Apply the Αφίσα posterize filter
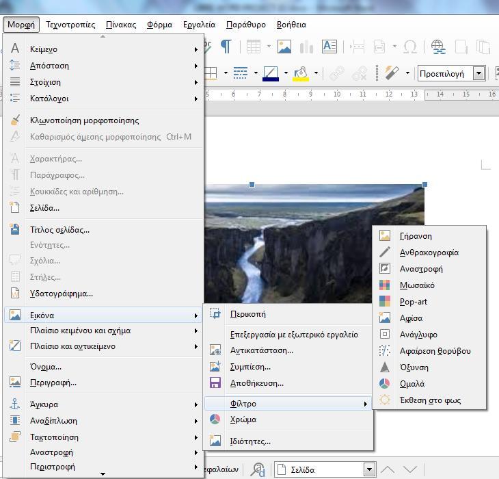499x479 pixels. click(429, 318)
